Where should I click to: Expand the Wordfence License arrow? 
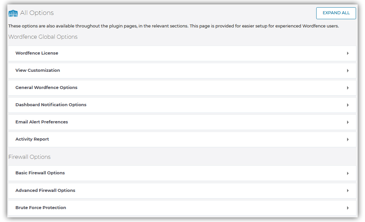click(348, 53)
